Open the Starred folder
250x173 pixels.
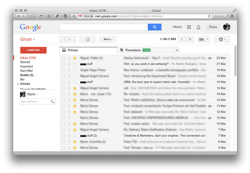(x=25, y=62)
